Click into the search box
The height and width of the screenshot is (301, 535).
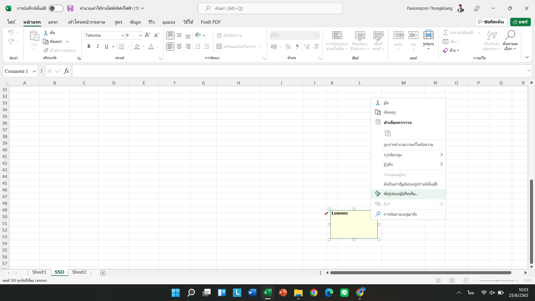270,8
